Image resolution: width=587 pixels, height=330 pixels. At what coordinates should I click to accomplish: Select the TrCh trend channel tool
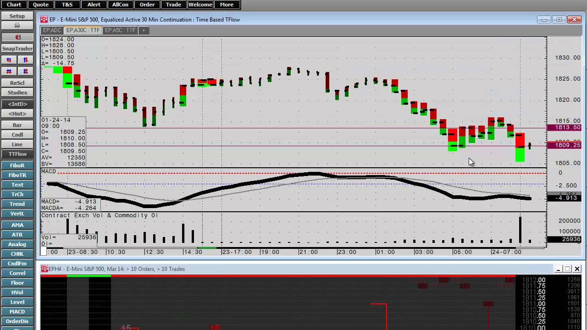point(17,194)
